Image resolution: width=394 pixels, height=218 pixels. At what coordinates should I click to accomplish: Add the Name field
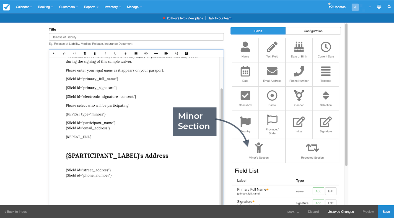[245, 50]
